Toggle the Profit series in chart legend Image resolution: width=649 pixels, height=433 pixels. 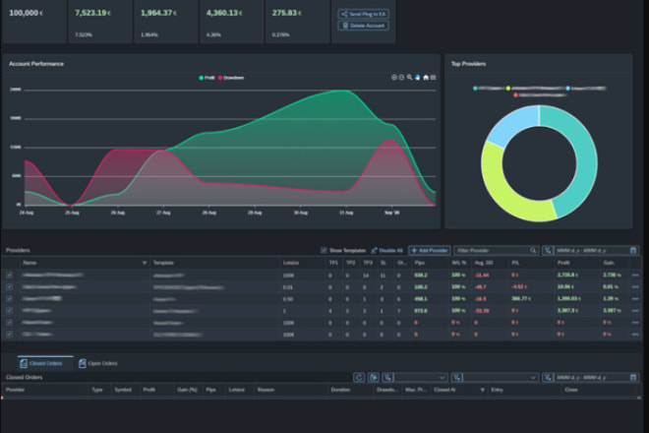click(206, 78)
